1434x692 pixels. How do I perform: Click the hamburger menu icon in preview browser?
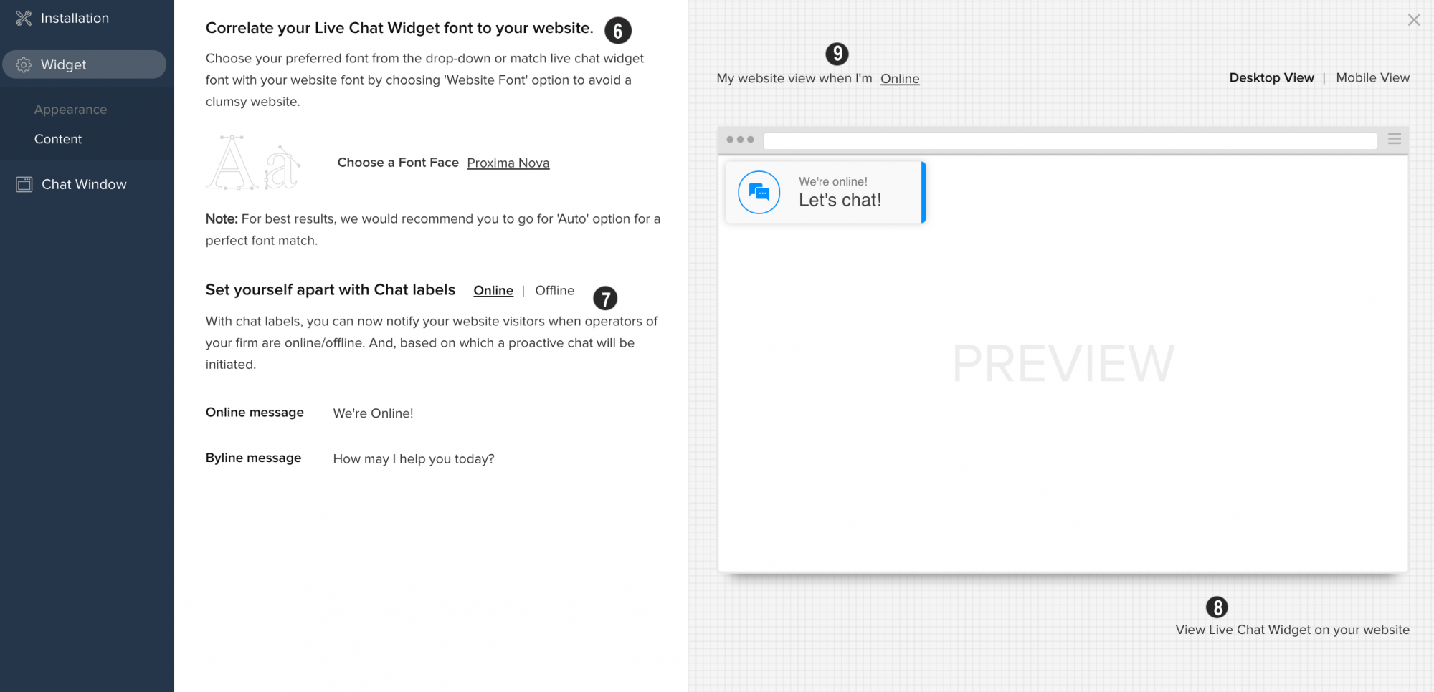(x=1395, y=139)
